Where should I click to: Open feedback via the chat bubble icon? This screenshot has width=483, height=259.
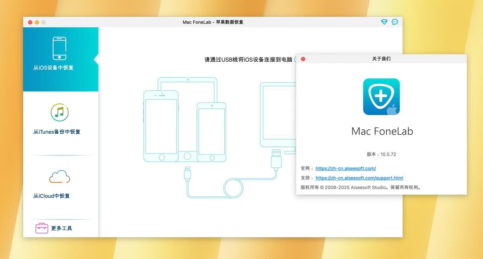coord(395,22)
